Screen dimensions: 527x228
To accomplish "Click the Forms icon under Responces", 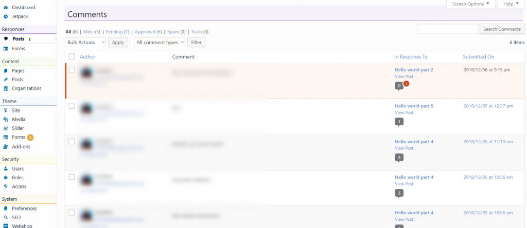I will pos(6,49).
